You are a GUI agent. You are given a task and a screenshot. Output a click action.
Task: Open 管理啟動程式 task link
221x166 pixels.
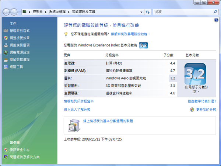point(20,31)
